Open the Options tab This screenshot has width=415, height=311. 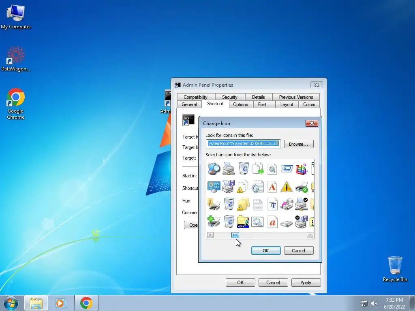(x=240, y=104)
